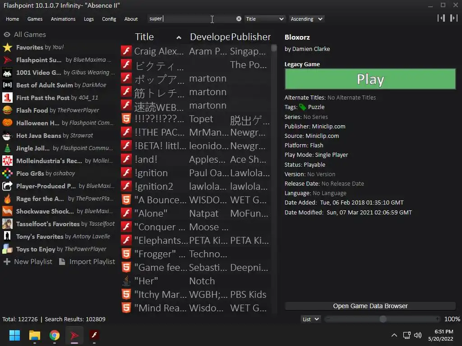462x346 pixels.
Task: Open the Home menu
Action: [x=12, y=19]
